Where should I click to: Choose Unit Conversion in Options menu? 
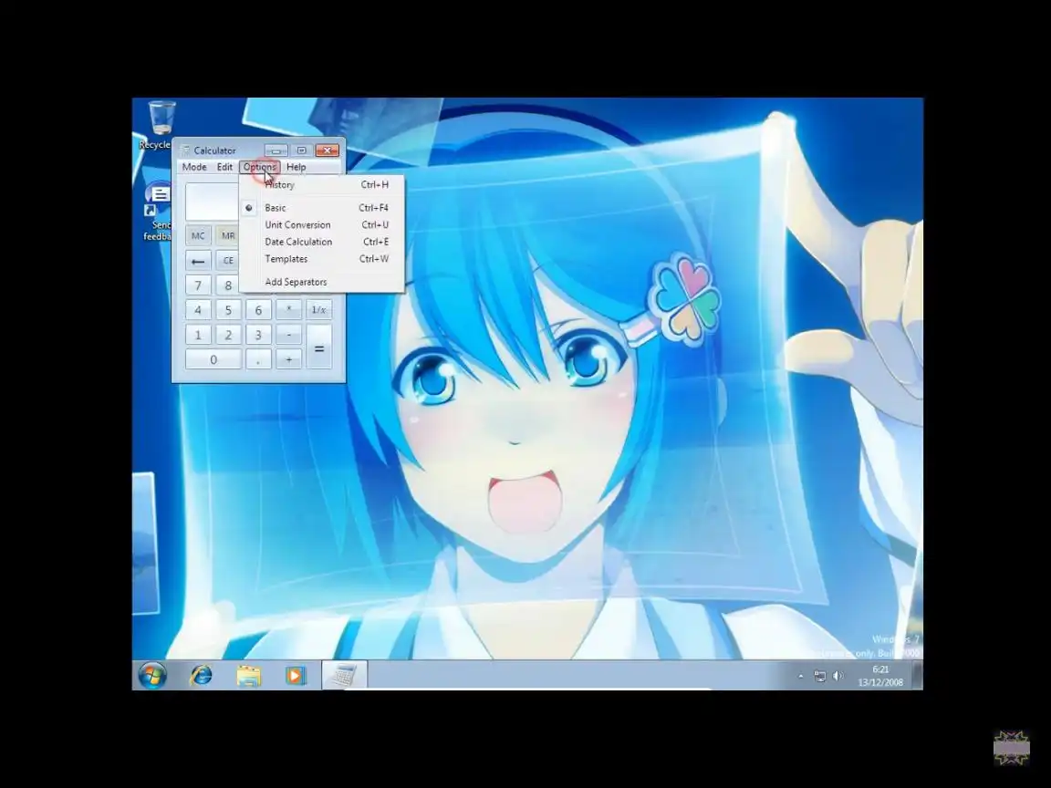point(321,225)
